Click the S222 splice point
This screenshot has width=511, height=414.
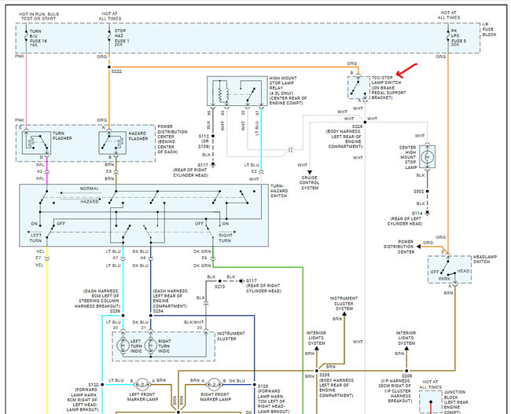pyautogui.click(x=109, y=67)
